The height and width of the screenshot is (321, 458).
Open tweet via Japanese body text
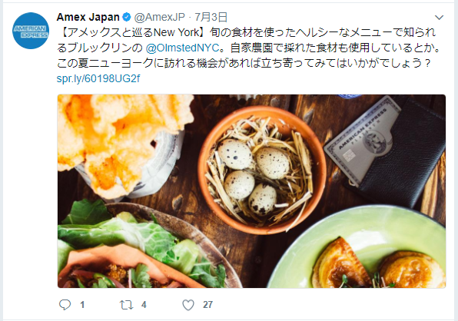(x=248, y=48)
